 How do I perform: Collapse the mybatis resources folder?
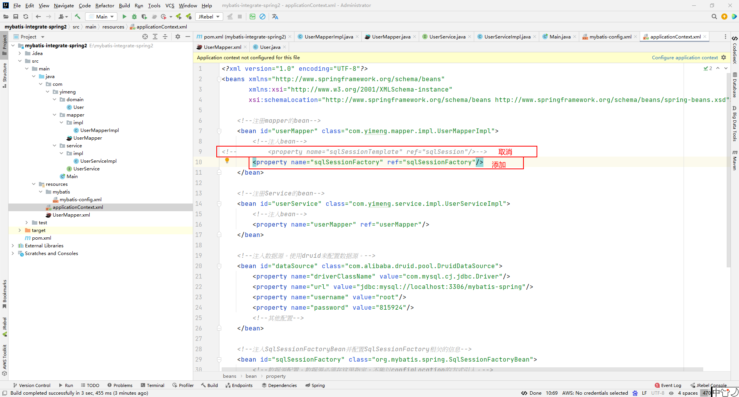point(41,192)
